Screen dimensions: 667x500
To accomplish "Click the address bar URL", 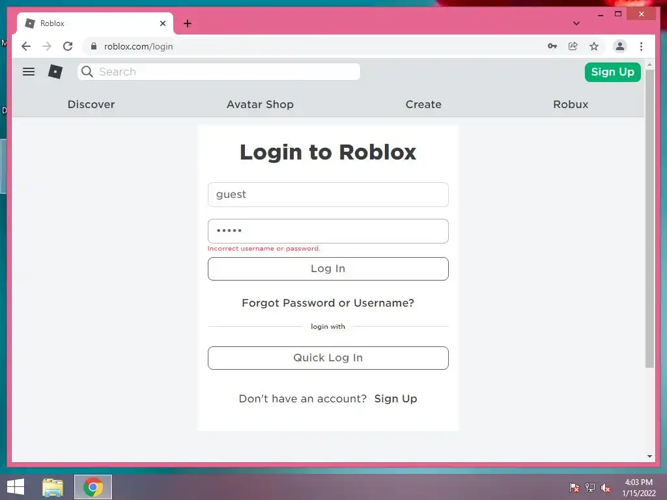I will tap(138, 46).
